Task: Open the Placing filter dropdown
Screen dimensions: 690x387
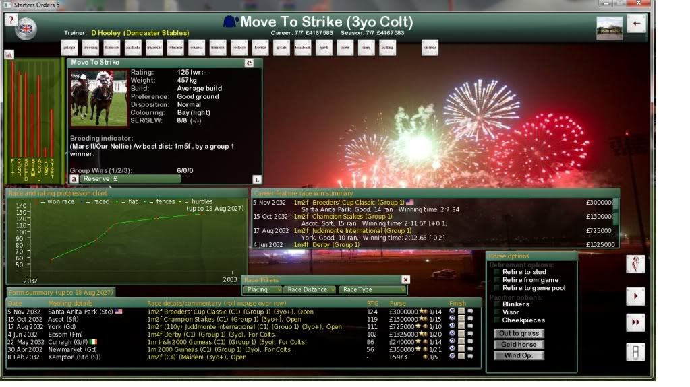Action: coord(262,289)
